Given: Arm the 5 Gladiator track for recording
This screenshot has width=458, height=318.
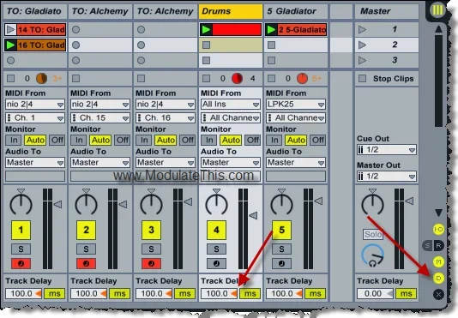Looking at the screenshot, I should [x=281, y=264].
